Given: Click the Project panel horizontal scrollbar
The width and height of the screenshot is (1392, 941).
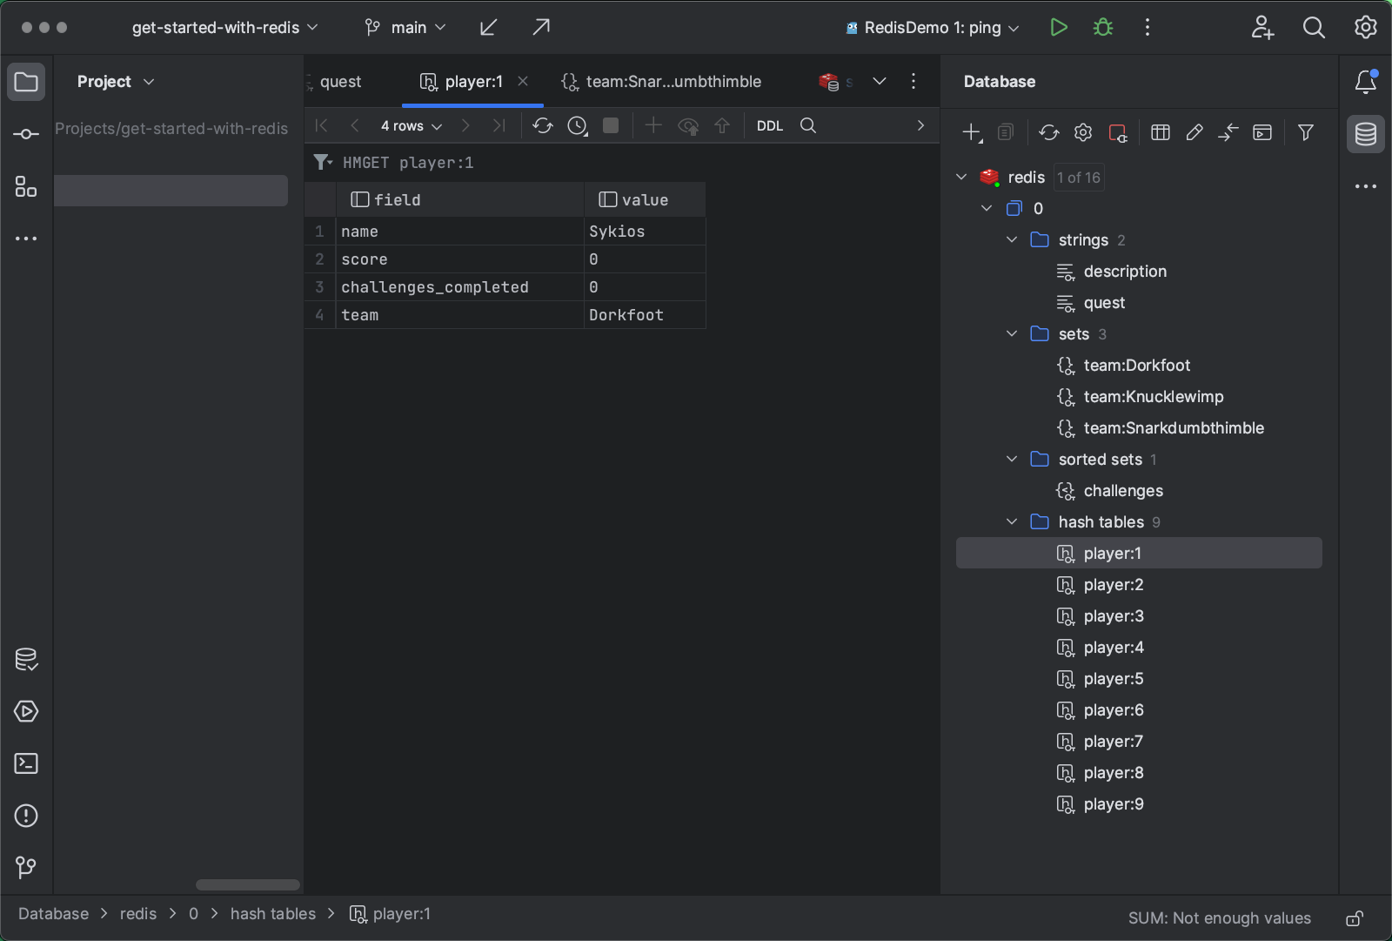Looking at the screenshot, I should point(248,885).
